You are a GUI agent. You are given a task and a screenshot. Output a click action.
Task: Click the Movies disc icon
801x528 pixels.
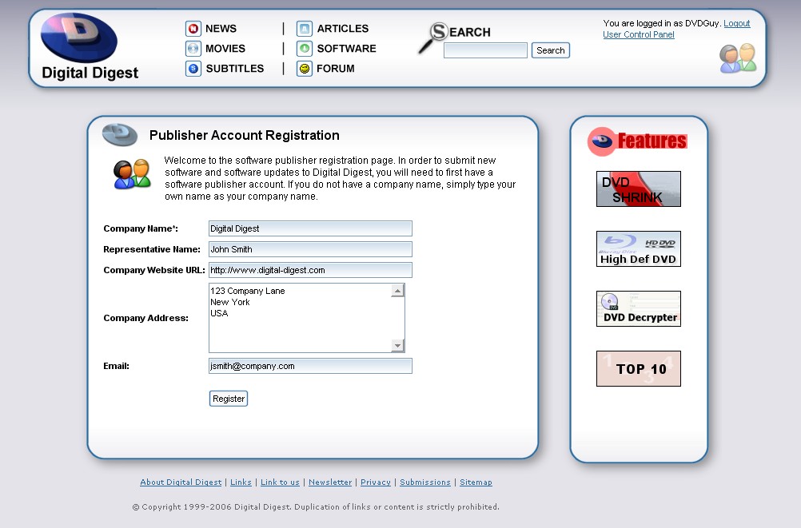[x=193, y=49]
